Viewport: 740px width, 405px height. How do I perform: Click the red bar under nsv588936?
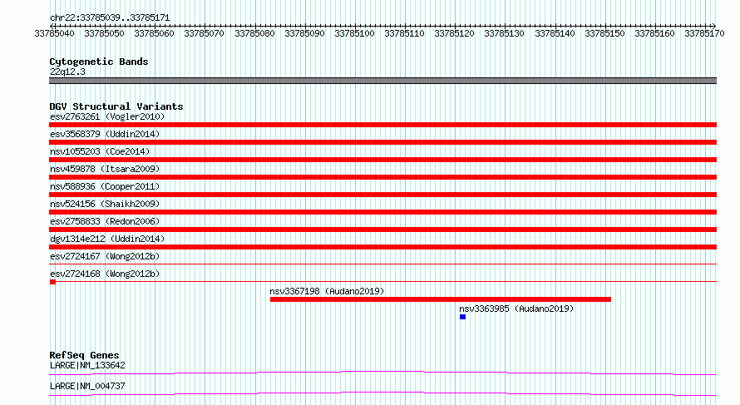click(382, 195)
